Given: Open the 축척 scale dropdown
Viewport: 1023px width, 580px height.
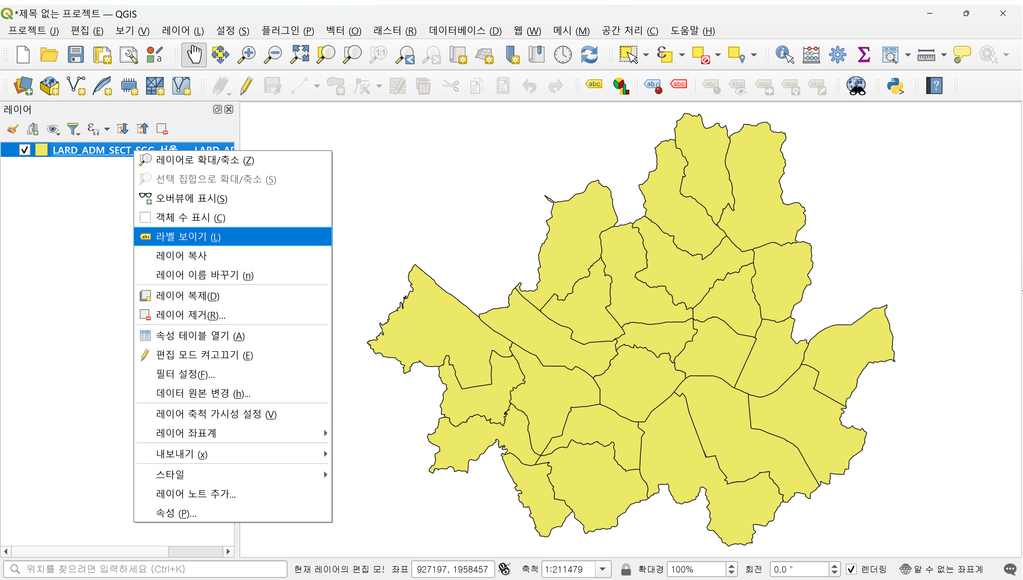Looking at the screenshot, I should [602, 569].
